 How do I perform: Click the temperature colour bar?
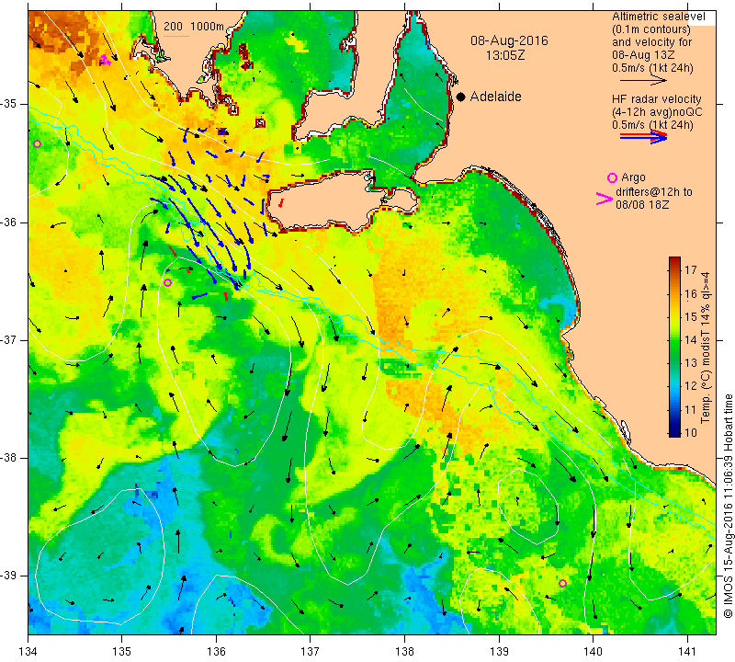point(674,347)
